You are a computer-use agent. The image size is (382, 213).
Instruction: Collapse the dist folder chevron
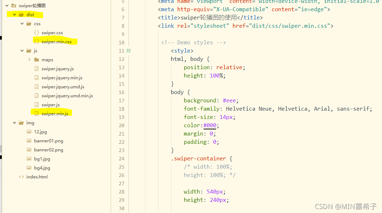pos(14,14)
